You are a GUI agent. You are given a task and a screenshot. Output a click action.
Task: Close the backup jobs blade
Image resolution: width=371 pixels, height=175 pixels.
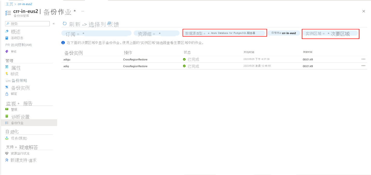(x=363, y=11)
